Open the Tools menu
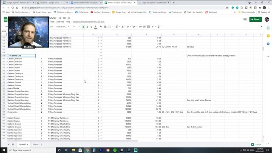Screen dimensions: 272x153 [52, 22]
